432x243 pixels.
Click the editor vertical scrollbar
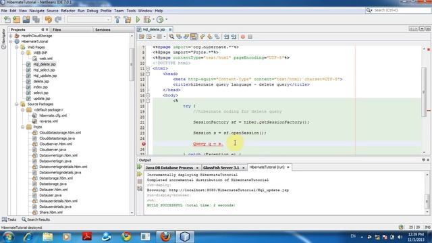pos(424,92)
